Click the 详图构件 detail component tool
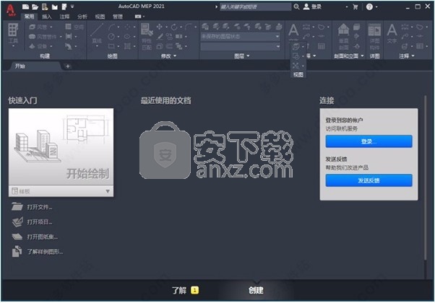This screenshot has width=435, height=303. (x=374, y=36)
